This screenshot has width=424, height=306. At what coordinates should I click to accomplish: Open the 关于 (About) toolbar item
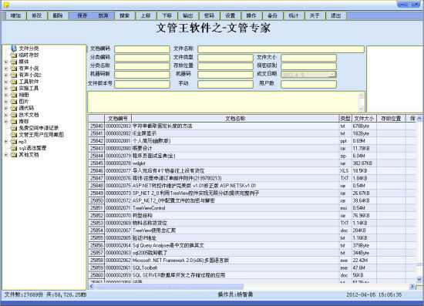point(315,15)
